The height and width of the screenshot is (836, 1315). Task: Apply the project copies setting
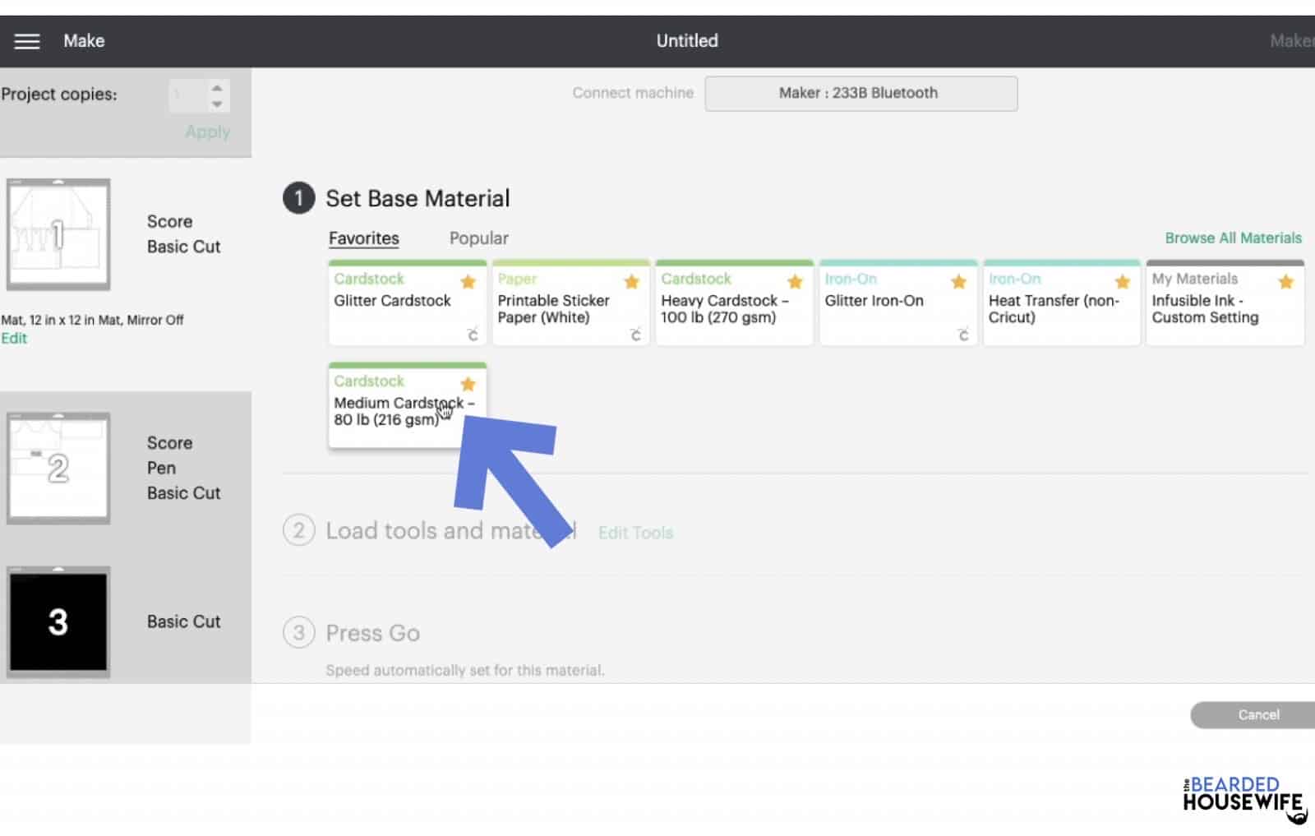click(x=207, y=132)
